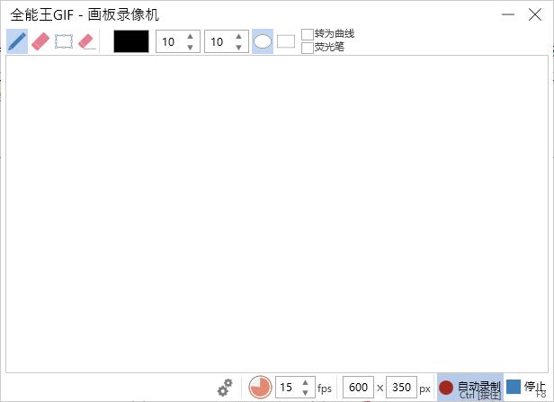Start recording with 自动录制 button
This screenshot has height=402, width=554.
[469, 388]
